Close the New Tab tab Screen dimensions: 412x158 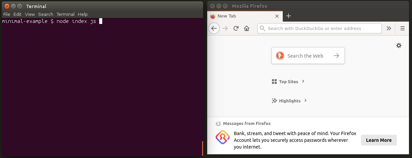point(277,16)
